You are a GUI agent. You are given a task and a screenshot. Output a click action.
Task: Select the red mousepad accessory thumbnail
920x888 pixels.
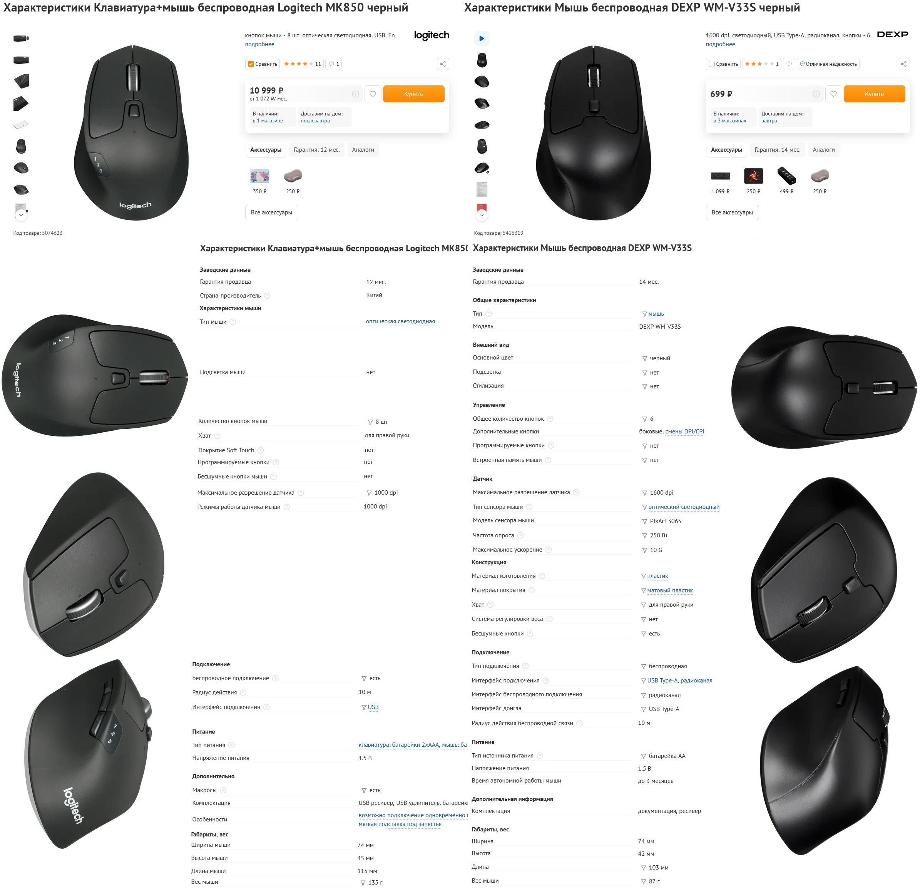point(753,176)
